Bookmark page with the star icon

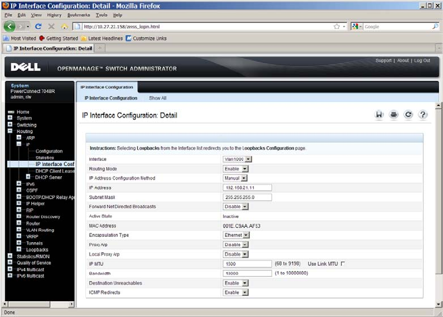pyautogui.click(x=337, y=27)
